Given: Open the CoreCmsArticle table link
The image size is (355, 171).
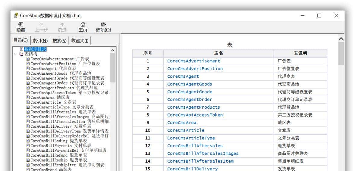Looking at the screenshot, I should 186,130.
